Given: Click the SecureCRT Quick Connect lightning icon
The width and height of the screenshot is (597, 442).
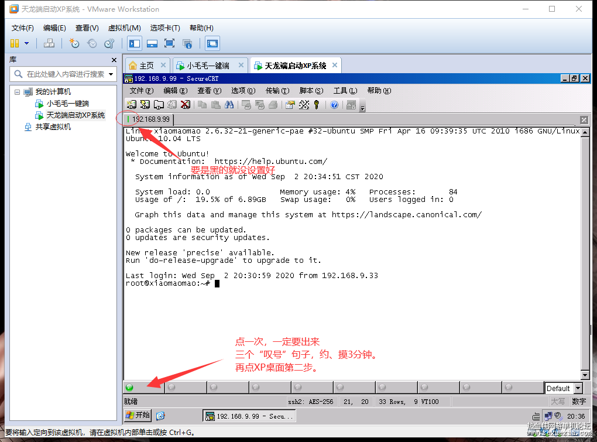Looking at the screenshot, I should [145, 105].
